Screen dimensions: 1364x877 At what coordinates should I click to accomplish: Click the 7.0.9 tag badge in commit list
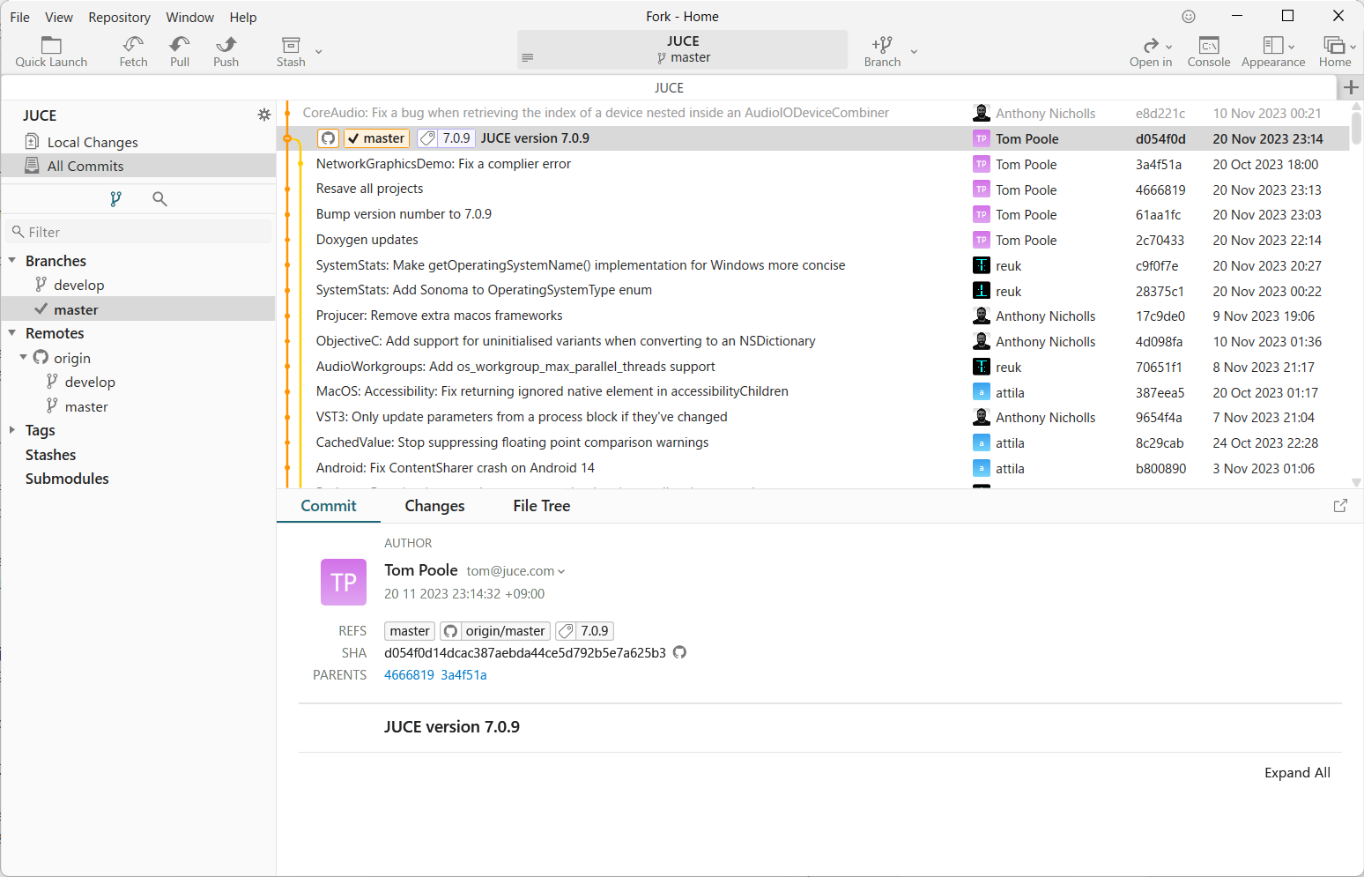(447, 138)
